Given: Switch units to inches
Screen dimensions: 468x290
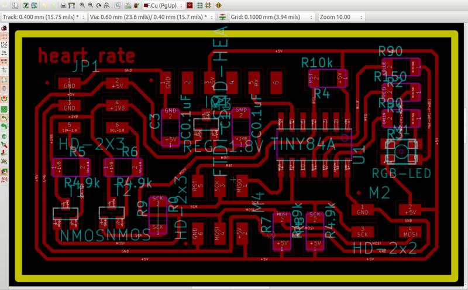Looking at the screenshot, I should click(4, 53).
